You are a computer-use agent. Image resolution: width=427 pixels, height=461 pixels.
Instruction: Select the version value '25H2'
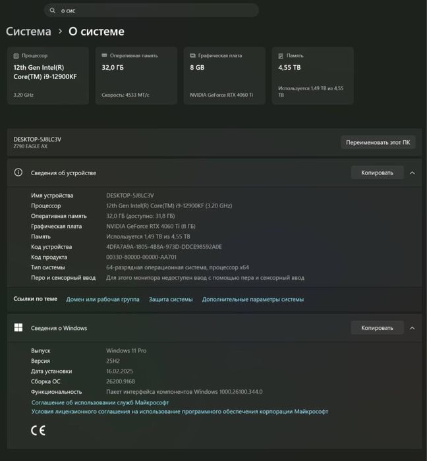(113, 361)
